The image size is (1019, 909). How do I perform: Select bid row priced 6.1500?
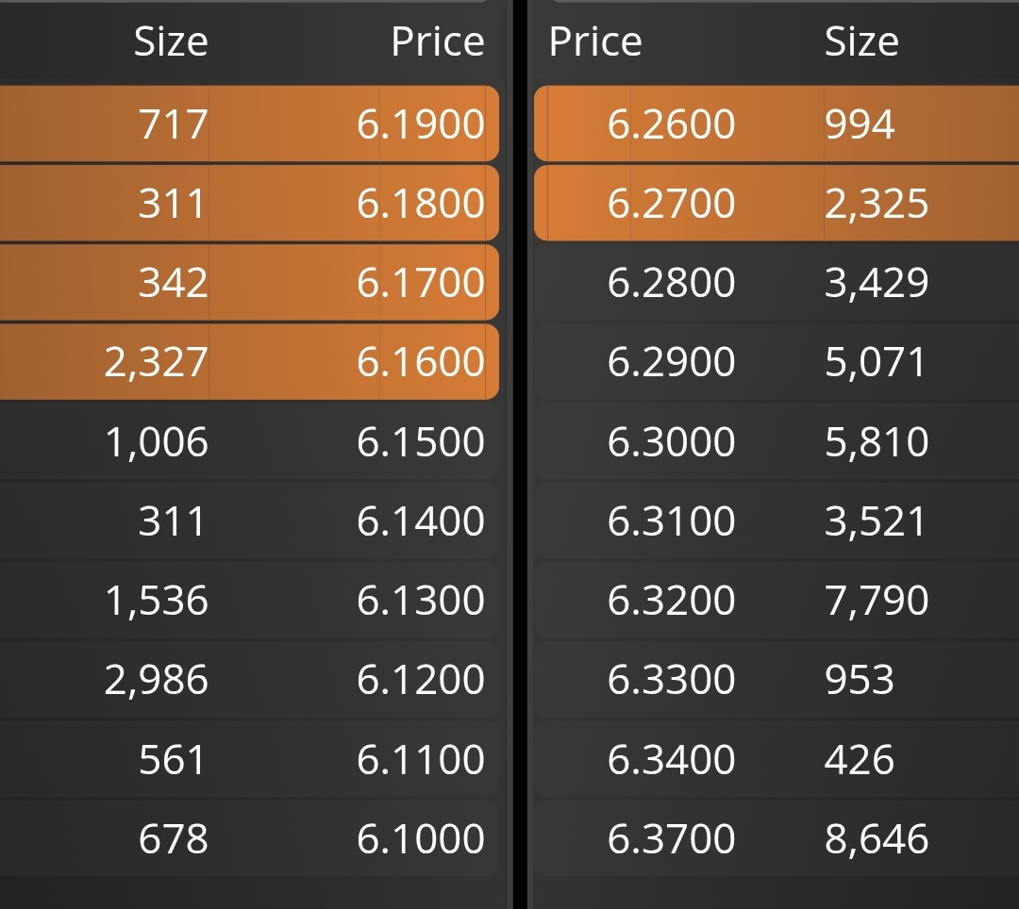point(249,441)
